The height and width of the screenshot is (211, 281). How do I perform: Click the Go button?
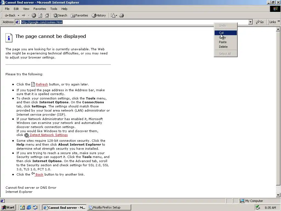260,22
